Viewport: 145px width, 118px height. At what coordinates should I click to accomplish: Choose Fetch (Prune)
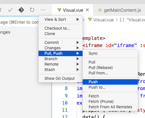coord(110,101)
